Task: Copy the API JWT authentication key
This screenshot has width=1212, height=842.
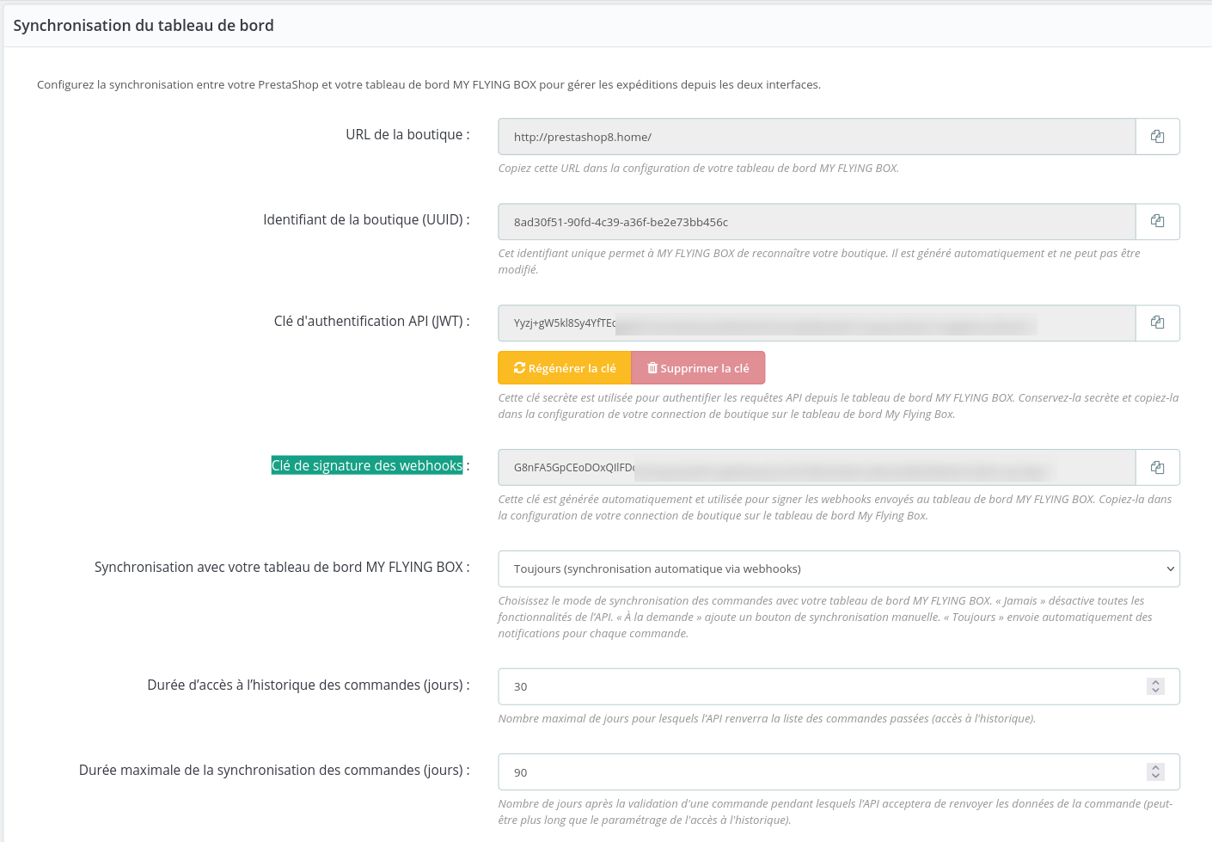Action: [1157, 323]
